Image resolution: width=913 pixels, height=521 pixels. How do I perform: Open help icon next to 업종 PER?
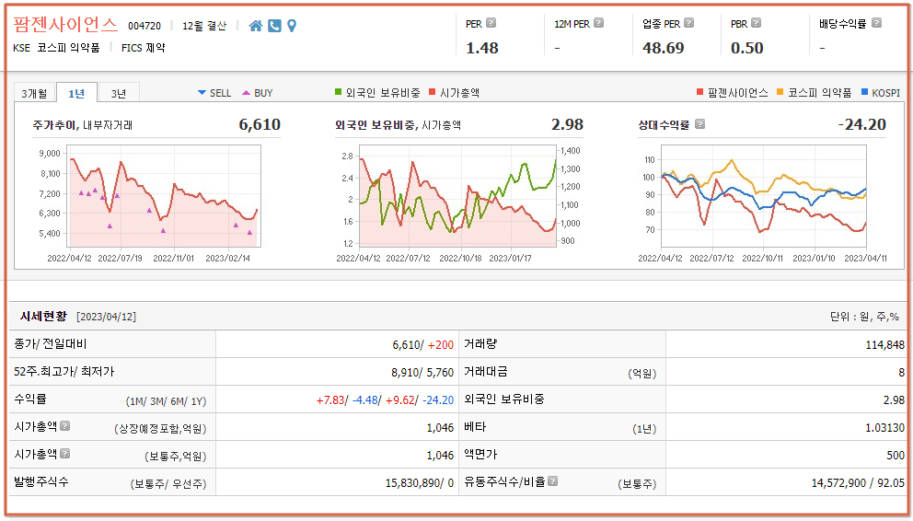(688, 23)
